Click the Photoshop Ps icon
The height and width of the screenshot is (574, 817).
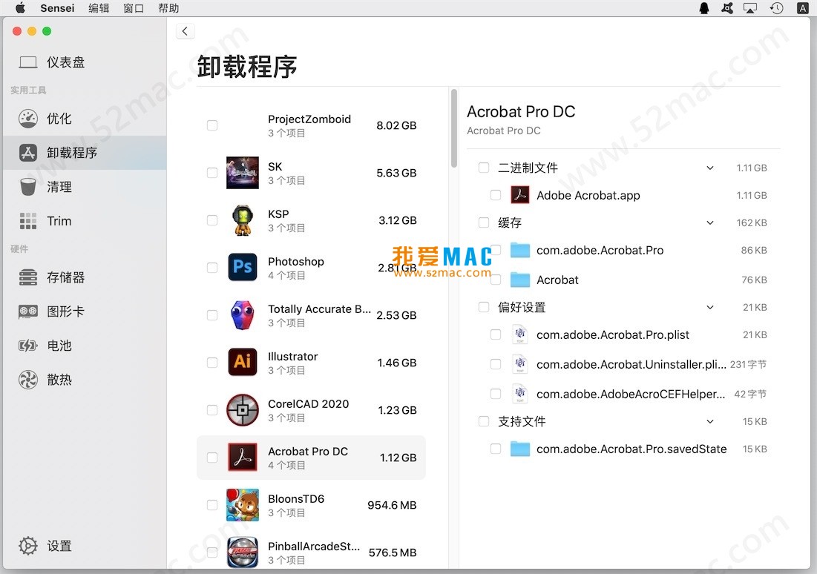243,267
